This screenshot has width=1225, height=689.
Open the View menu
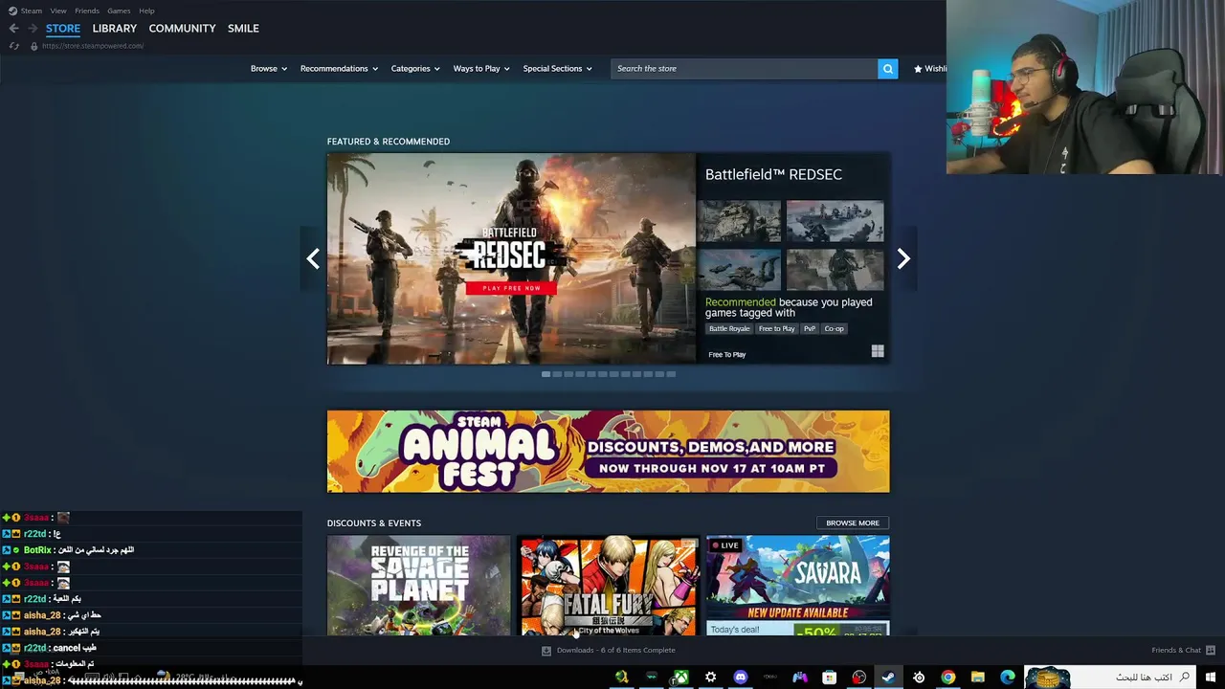tap(58, 11)
